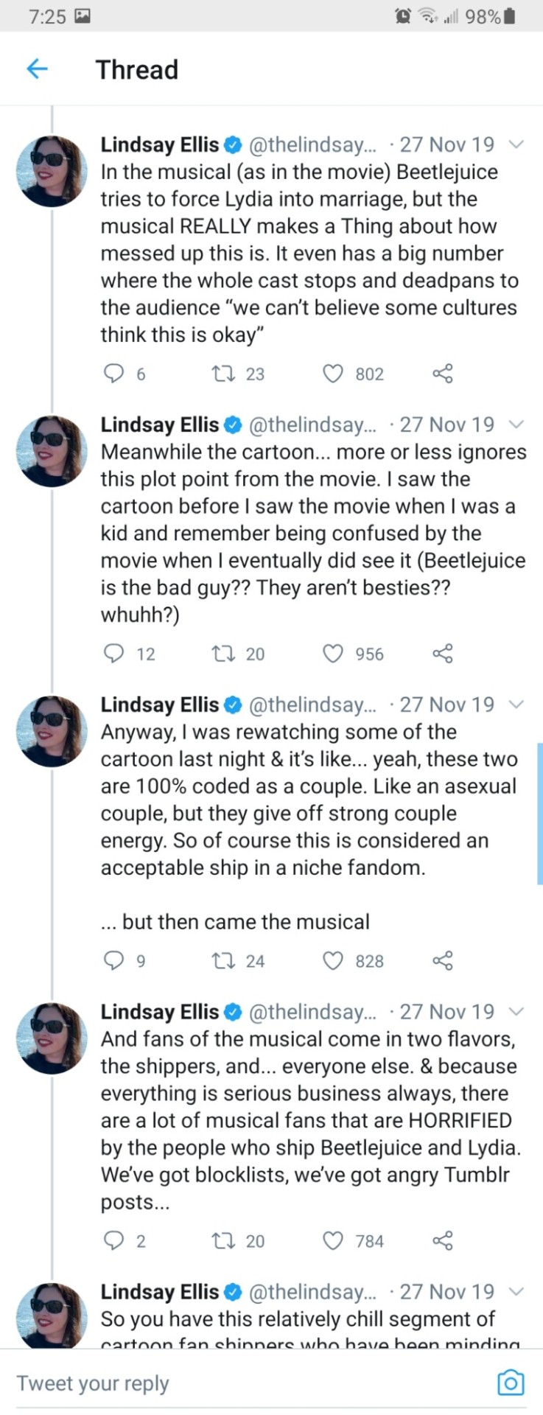Viewport: 543px width, 1415px height.
Task: Reply to the tweet with 2 replies
Action: 113,1241
